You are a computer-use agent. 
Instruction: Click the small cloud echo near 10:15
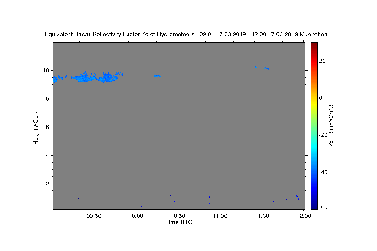pos(157,76)
